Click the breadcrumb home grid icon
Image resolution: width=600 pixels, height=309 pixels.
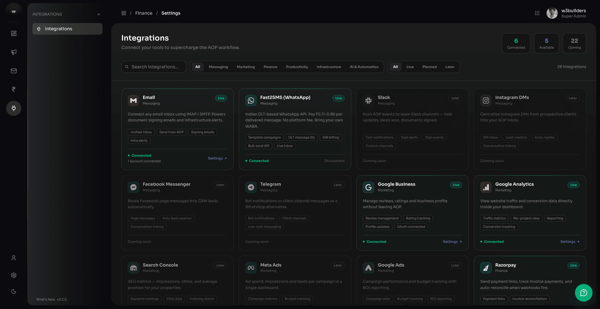[x=124, y=13]
